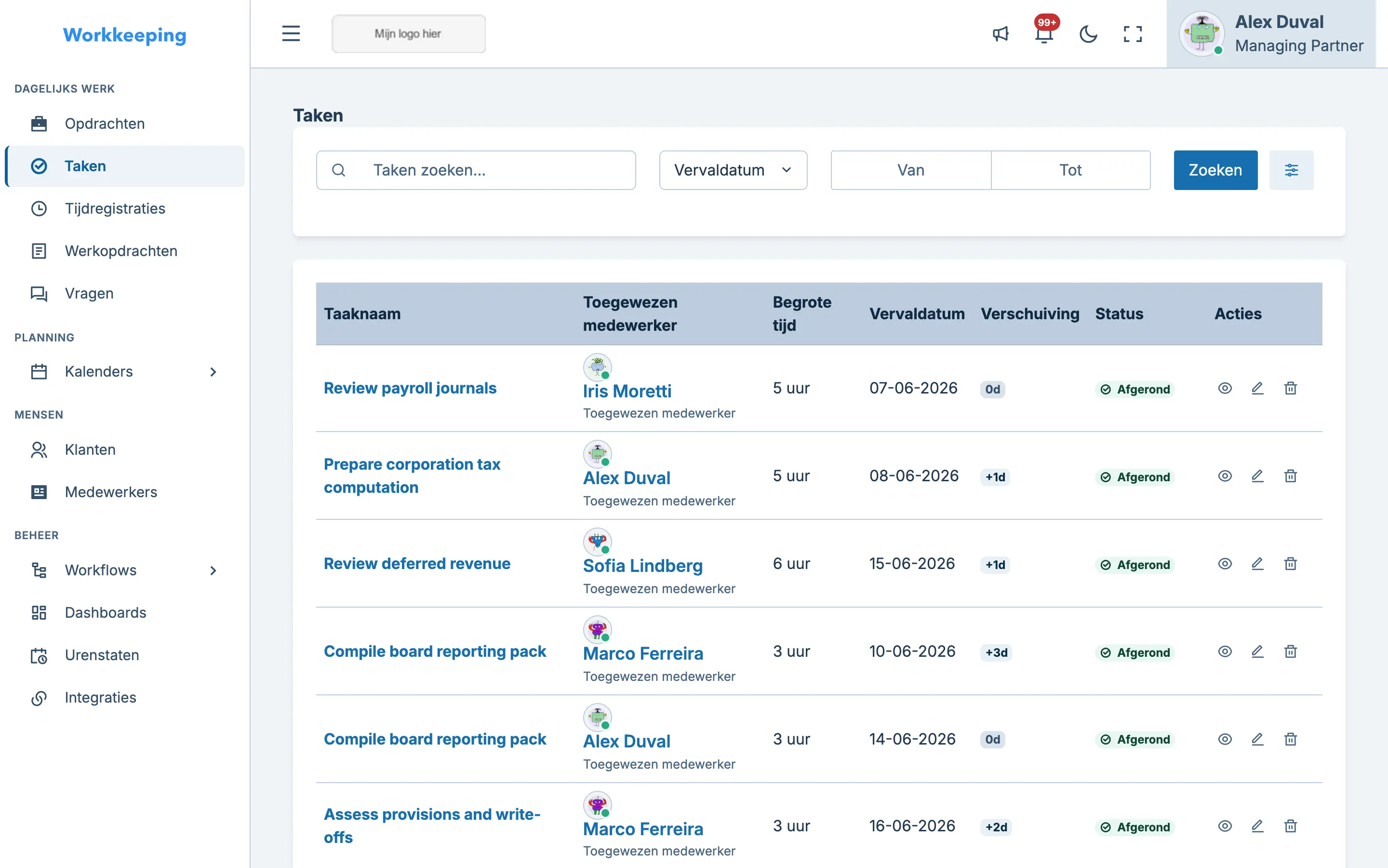
Task: View Prepare corporation tax computation via eye icon
Action: coord(1225,476)
